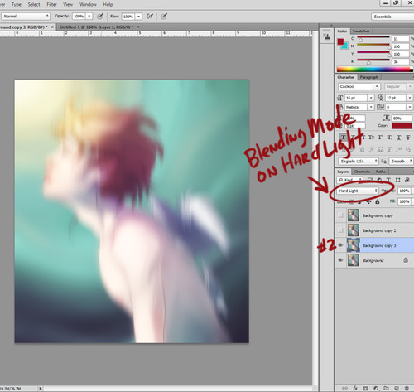414x392 pixels.
Task: Click the Lock position icon
Action: [x=368, y=202]
